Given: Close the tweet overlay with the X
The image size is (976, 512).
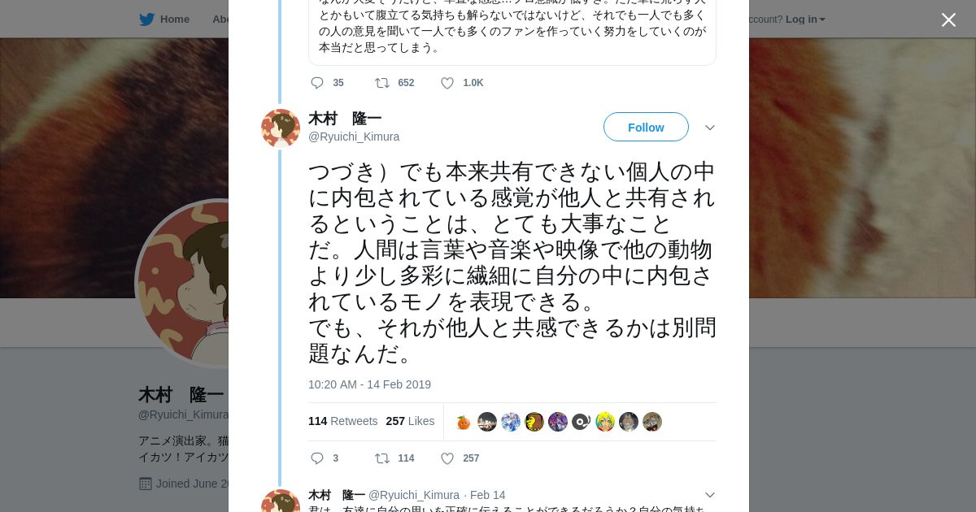Looking at the screenshot, I should click(x=948, y=20).
